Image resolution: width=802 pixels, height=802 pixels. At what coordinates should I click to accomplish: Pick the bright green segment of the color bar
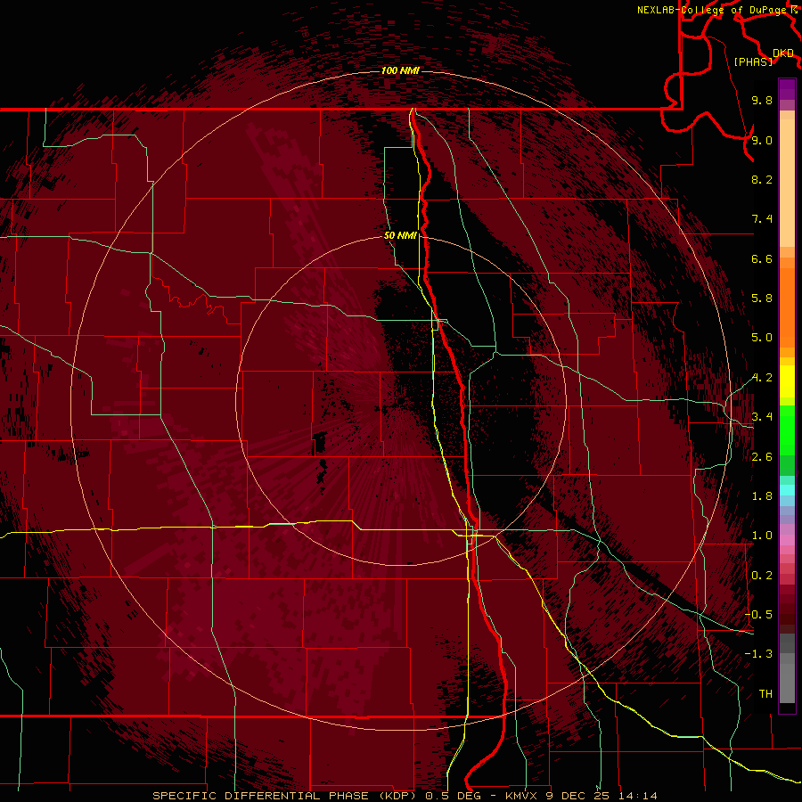787,430
